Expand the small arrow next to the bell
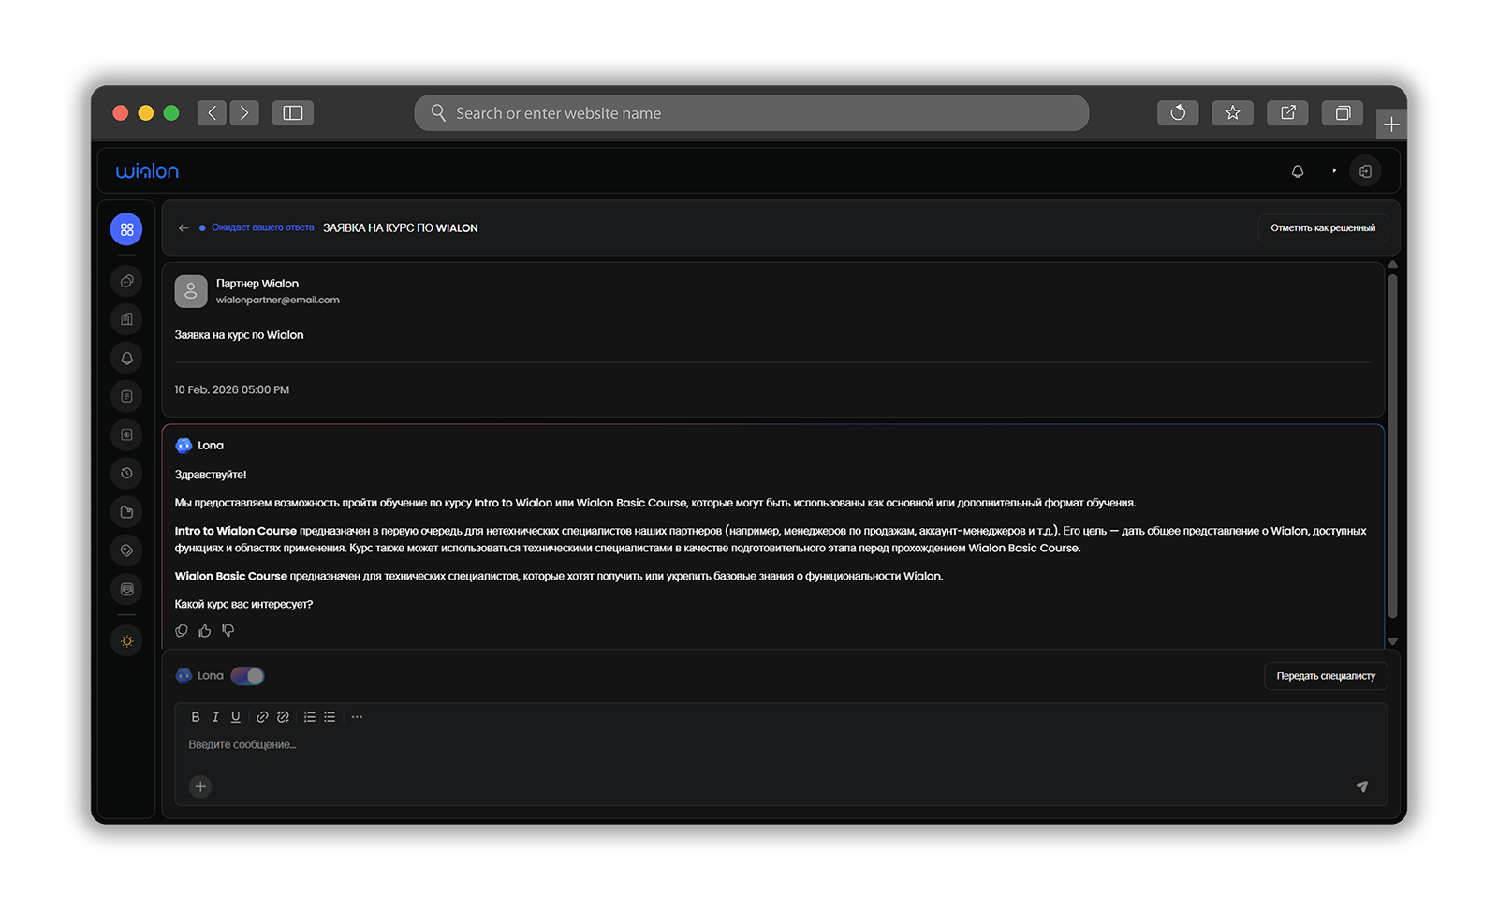Image resolution: width=1498 pixels, height=910 pixels. (x=1334, y=171)
